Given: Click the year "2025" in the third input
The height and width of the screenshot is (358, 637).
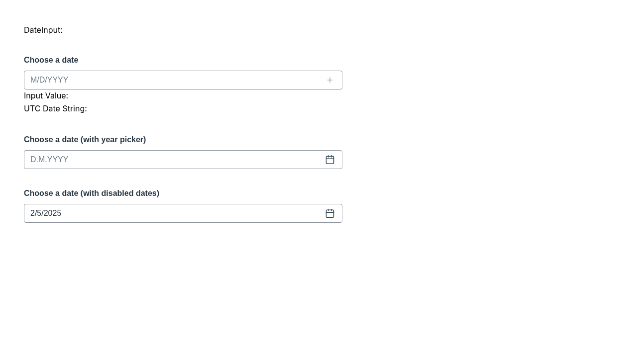Looking at the screenshot, I should tap(53, 213).
